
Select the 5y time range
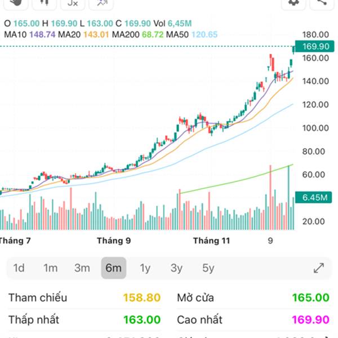click(x=208, y=268)
